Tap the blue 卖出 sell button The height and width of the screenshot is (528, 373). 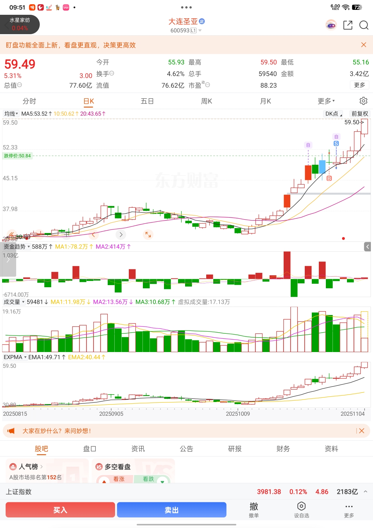(x=172, y=510)
